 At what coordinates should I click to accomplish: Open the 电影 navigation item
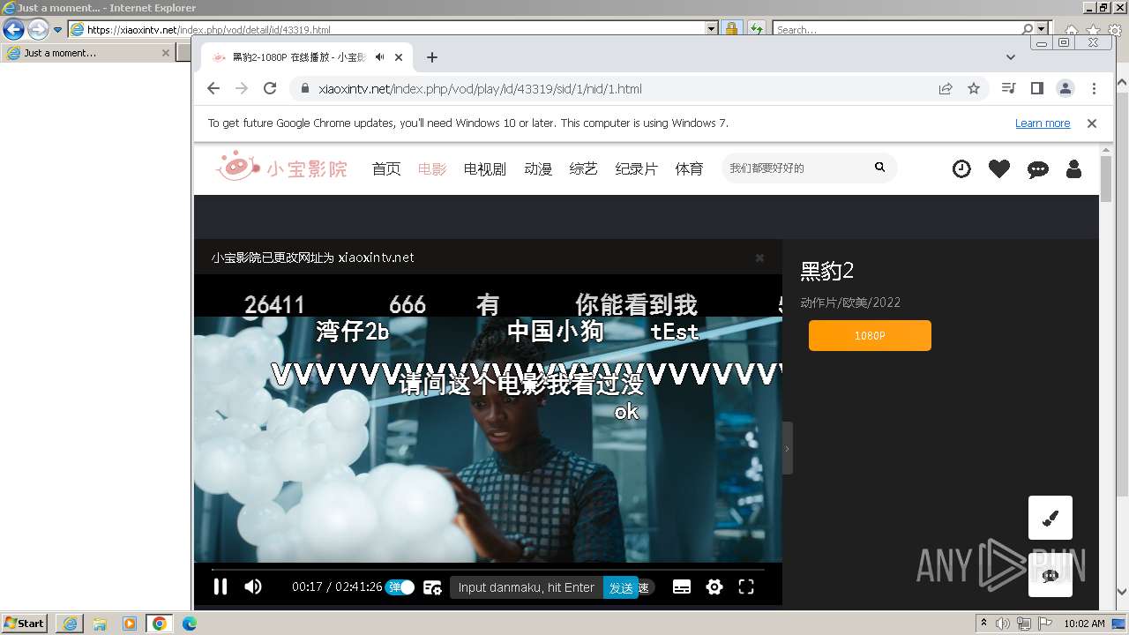point(432,168)
